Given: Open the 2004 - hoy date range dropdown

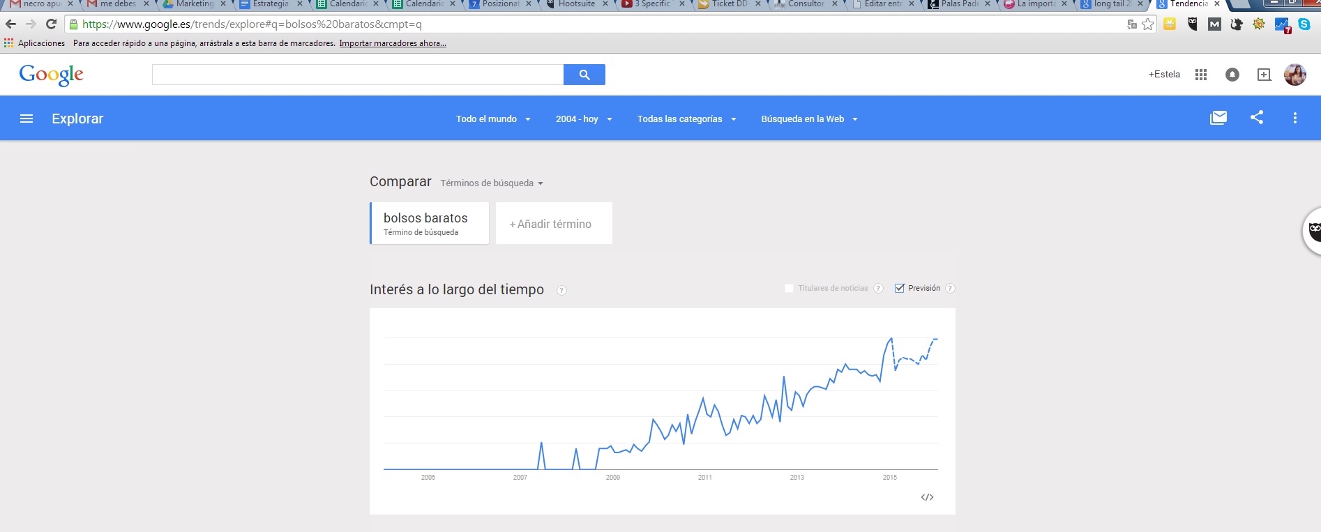Looking at the screenshot, I should pos(583,119).
